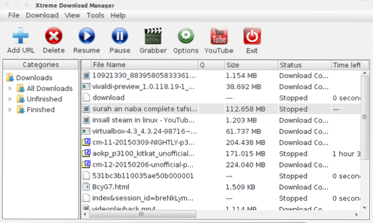
Task: Expand the Unfinished category arrow
Action: 10,99
